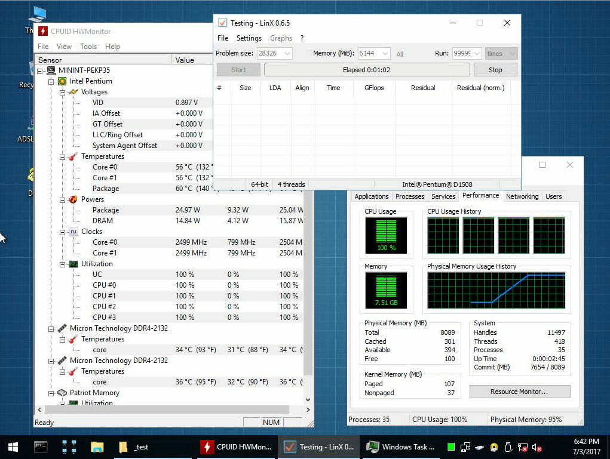Collapse the MININT-PEKP35 root node
The width and height of the screenshot is (610, 459).
pyautogui.click(x=39, y=71)
